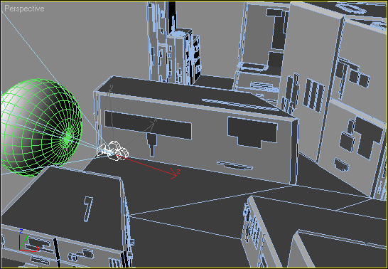388x269 pixels.
Task: Select the white camera object icon
Action: (x=113, y=150)
